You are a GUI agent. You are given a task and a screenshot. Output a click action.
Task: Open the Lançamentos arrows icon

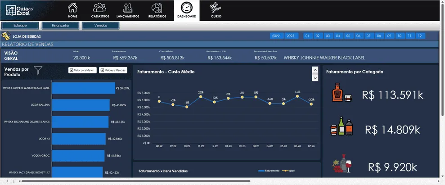coord(128,8)
